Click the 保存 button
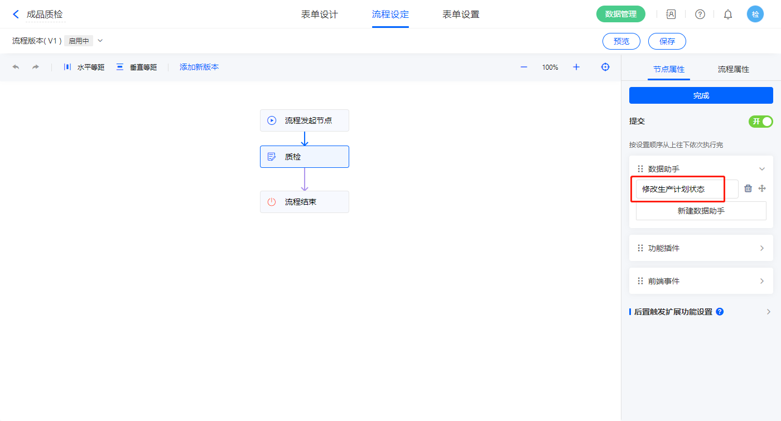781x421 pixels. coord(667,41)
